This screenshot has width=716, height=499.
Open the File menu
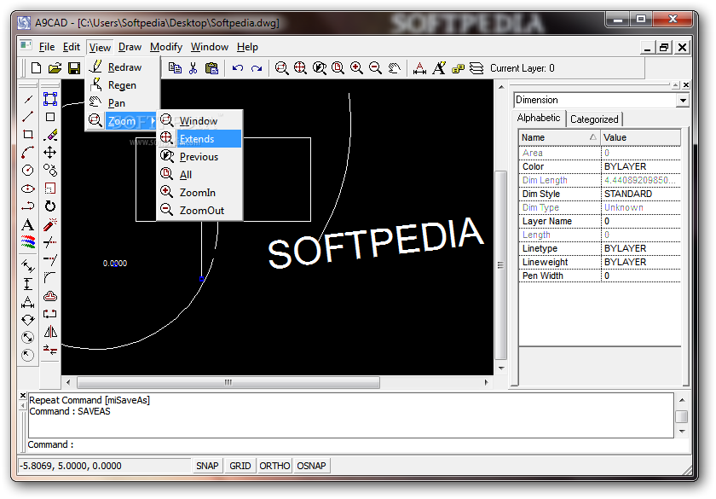[47, 47]
